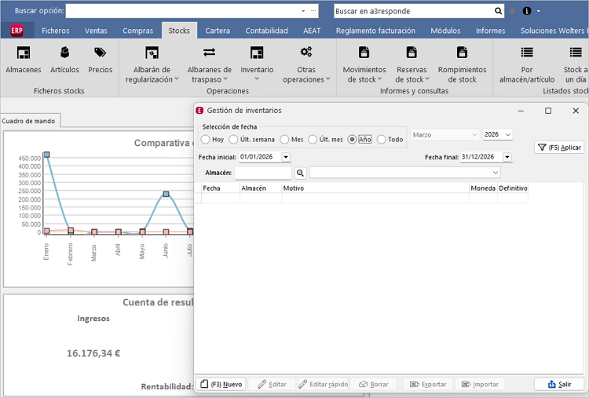
Task: Open the AEAT ribbon tab
Action: click(x=312, y=31)
